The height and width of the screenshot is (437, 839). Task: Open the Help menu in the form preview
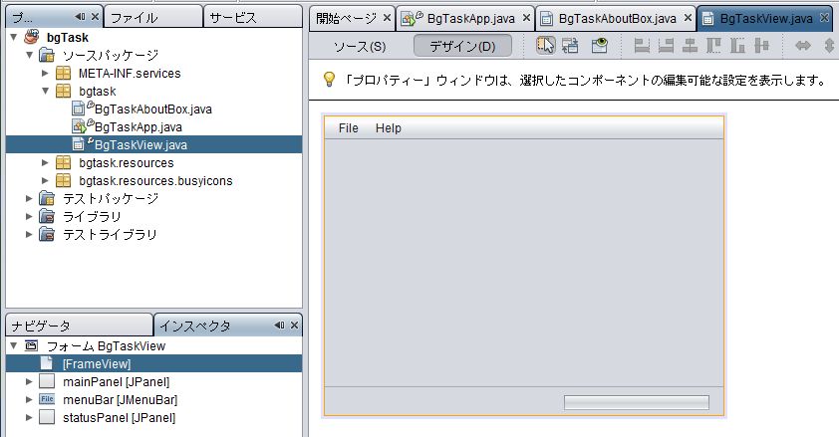point(389,128)
